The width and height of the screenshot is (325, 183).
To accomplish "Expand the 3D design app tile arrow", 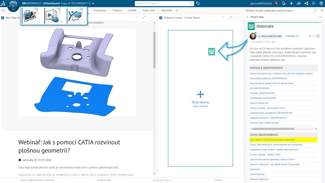I will pos(39,22).
